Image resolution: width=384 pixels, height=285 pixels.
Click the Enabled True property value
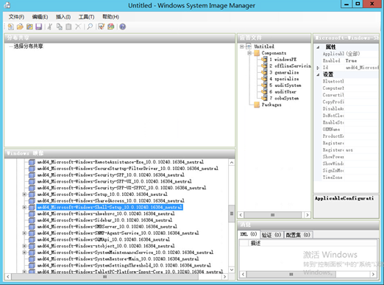pyautogui.click(x=361, y=60)
